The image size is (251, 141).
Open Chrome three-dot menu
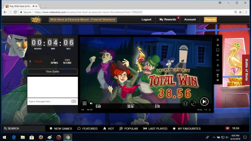pyautogui.click(x=246, y=12)
